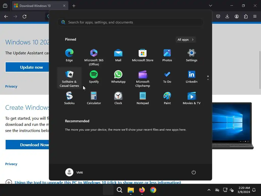
Task: Launch Spotify from Start menu
Action: 94,77
